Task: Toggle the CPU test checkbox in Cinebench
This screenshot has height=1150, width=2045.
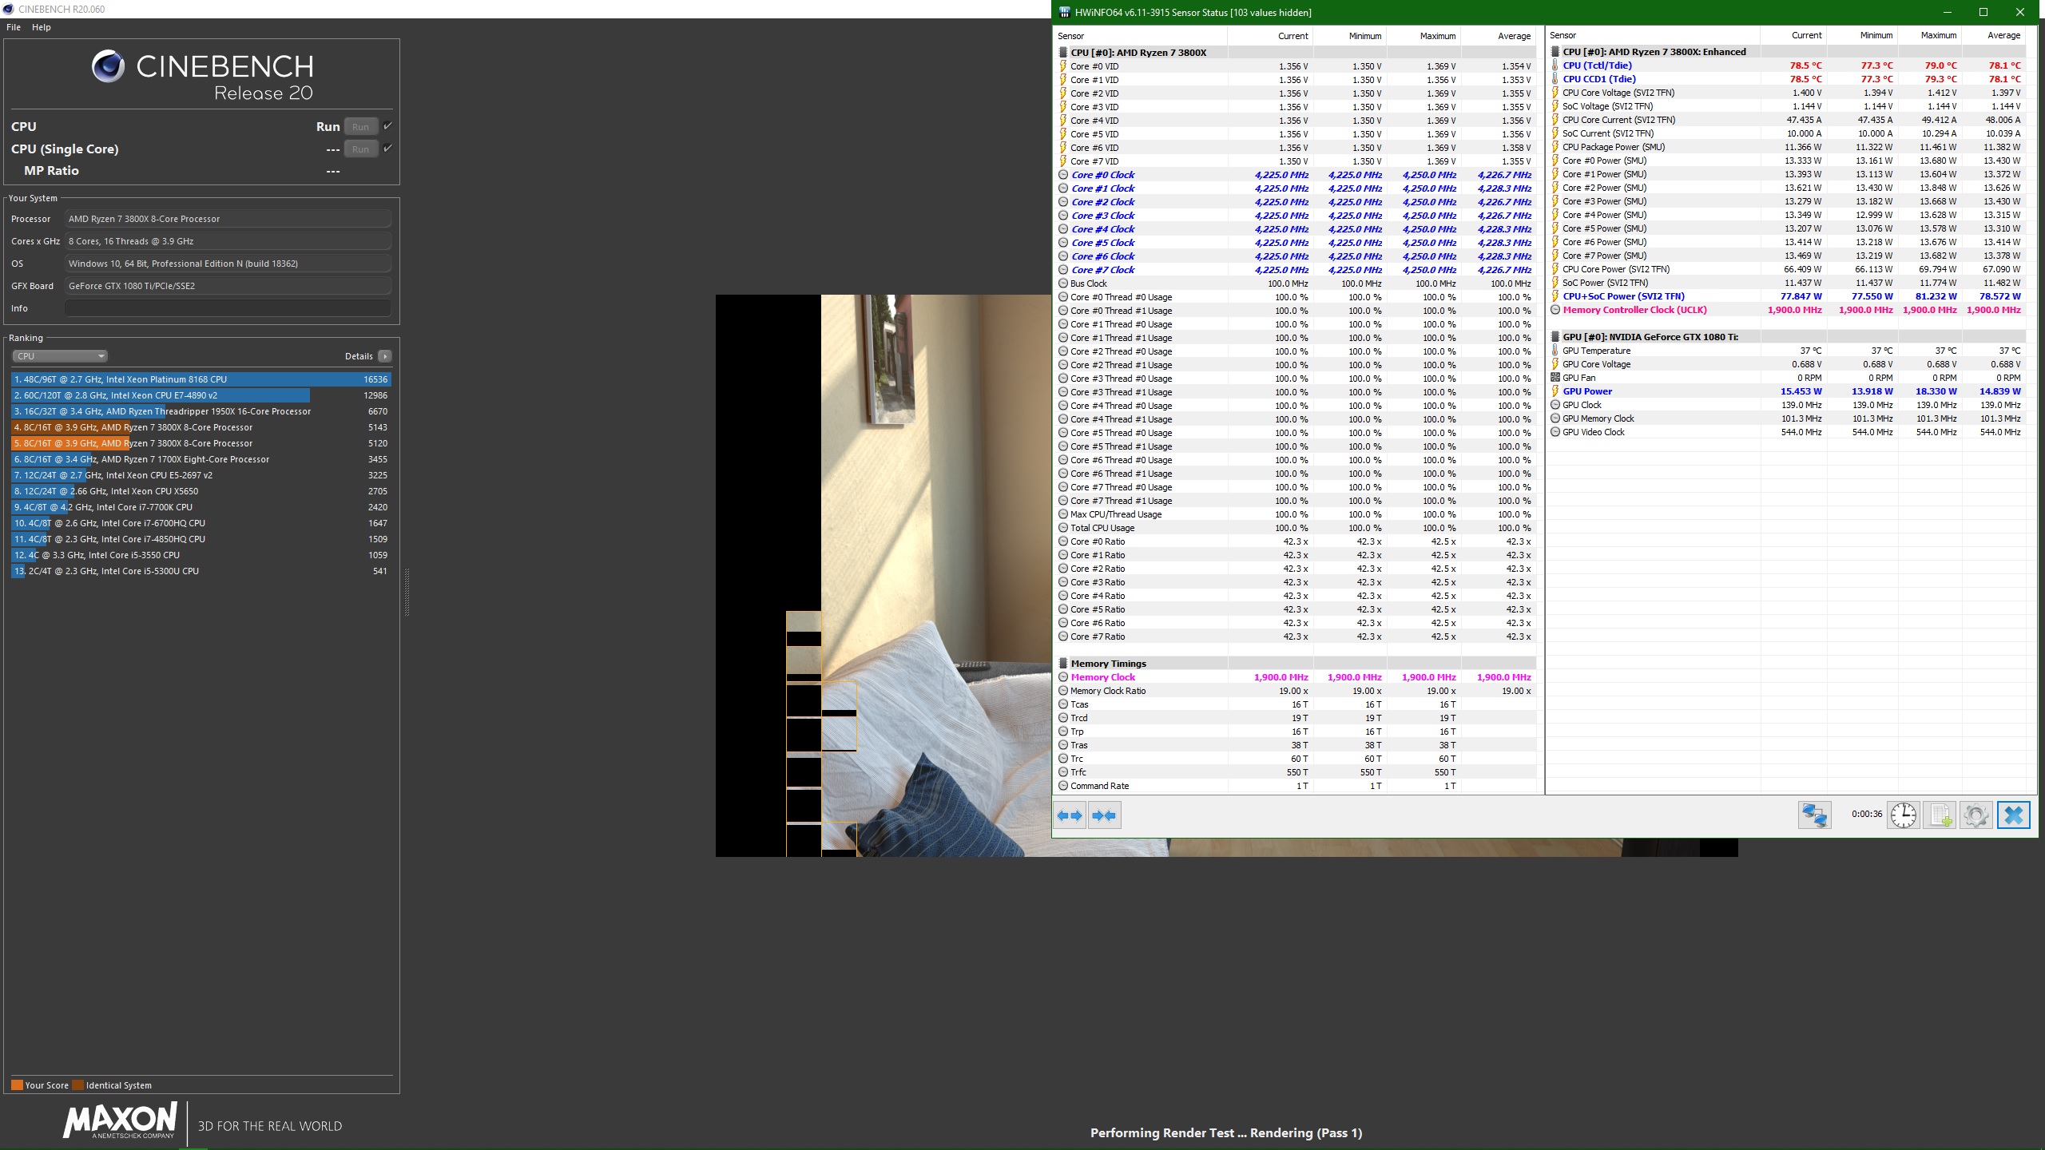Action: pyautogui.click(x=387, y=126)
